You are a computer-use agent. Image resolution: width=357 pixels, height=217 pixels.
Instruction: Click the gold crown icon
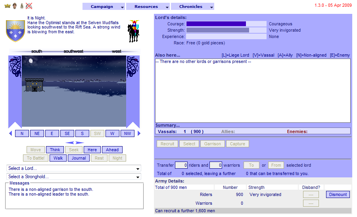click(7, 6)
